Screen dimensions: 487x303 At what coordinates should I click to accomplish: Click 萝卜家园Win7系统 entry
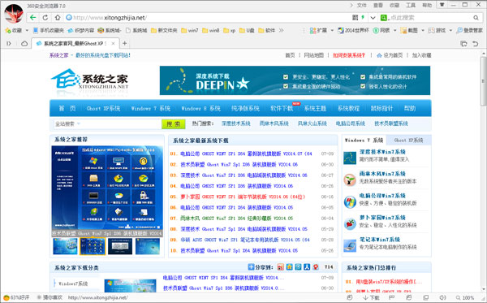pyautogui.click(x=382, y=218)
